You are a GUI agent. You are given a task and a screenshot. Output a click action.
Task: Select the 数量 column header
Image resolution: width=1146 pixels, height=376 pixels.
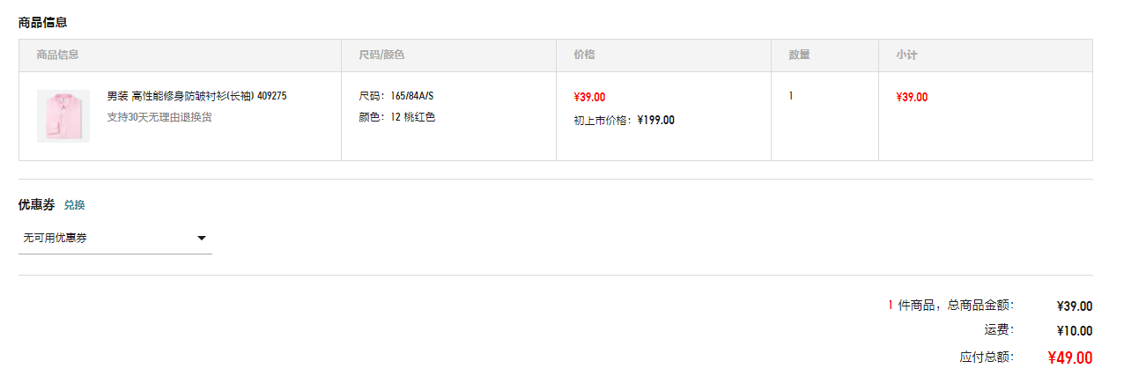tap(799, 55)
